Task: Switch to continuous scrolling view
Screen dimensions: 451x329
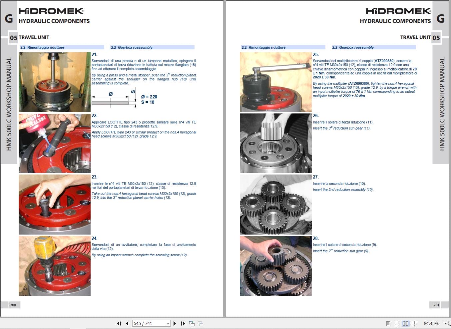Action: (396, 323)
